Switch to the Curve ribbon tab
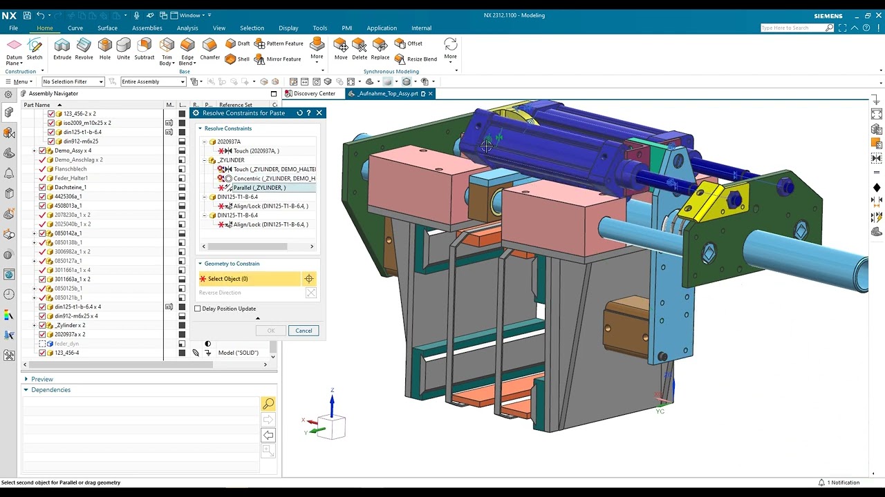This screenshot has height=497, width=885. pyautogui.click(x=75, y=28)
